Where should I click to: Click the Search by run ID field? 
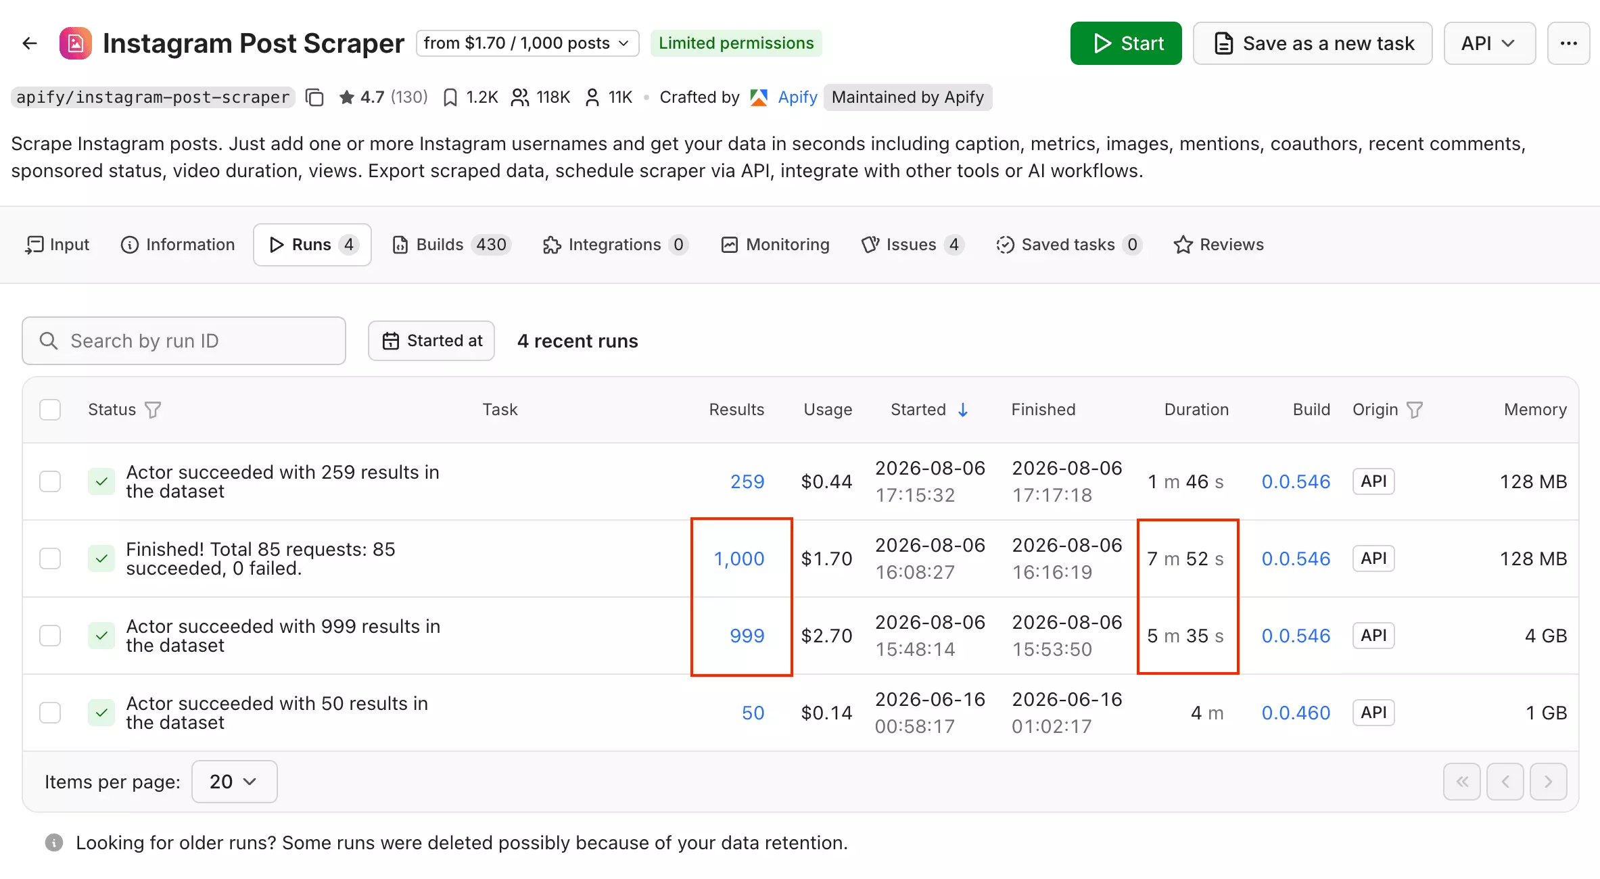(184, 341)
